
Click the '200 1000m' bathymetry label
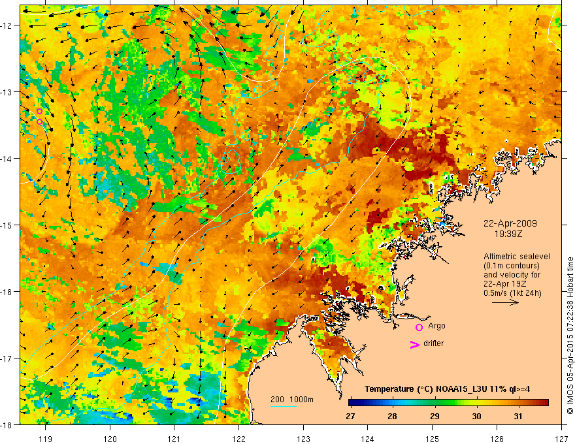point(292,400)
